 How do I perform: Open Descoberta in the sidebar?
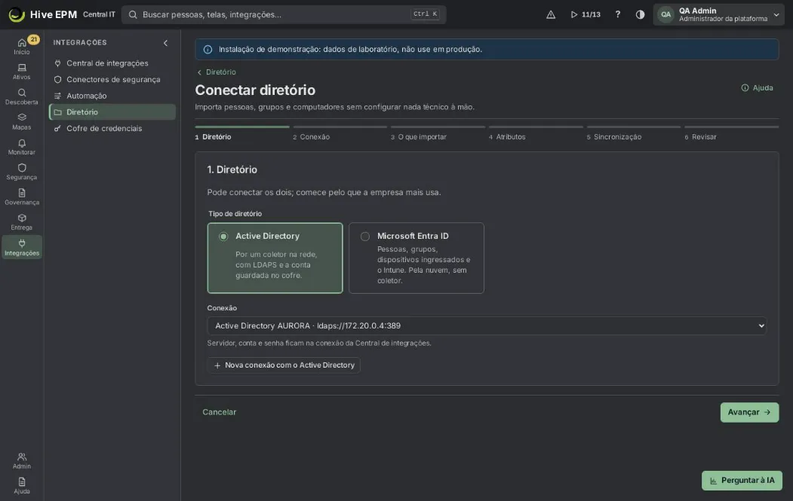[22, 96]
